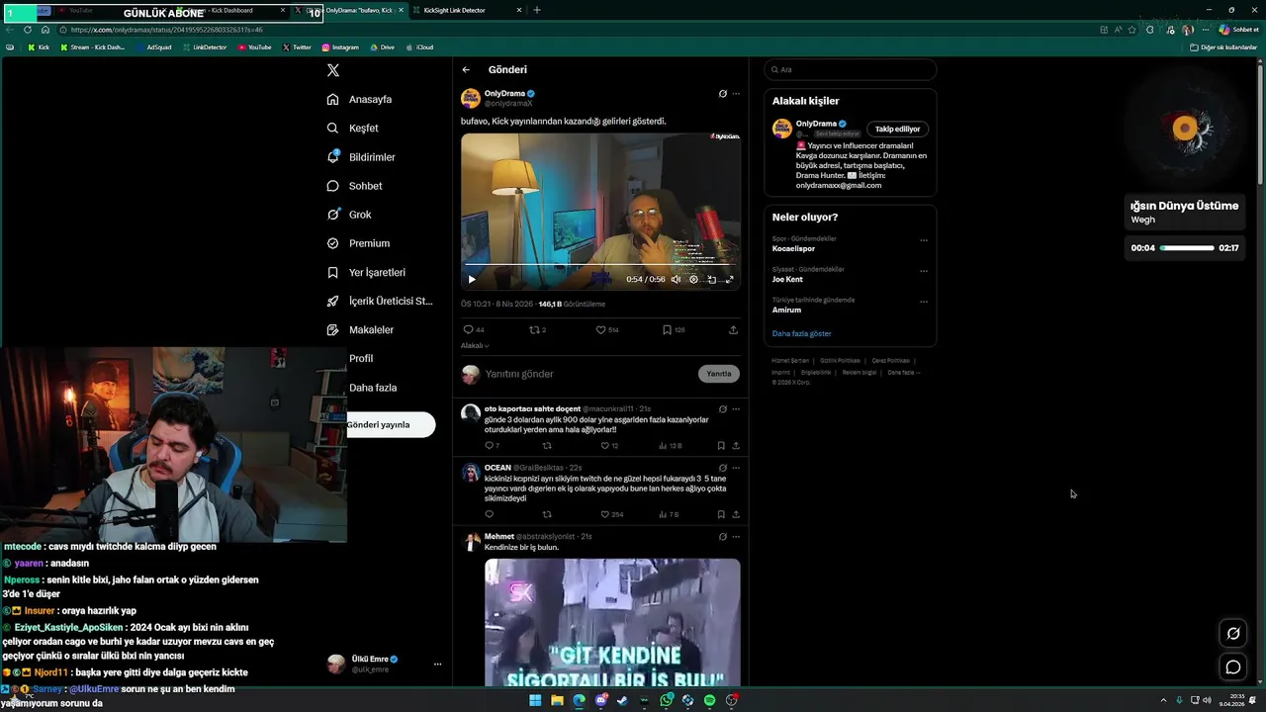The image size is (1266, 712).
Task: Open Makaleler articles
Action: coord(360,329)
